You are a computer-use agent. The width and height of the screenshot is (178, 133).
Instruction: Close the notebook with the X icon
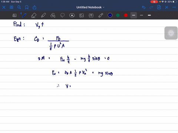pyautogui.click(x=4, y=7)
